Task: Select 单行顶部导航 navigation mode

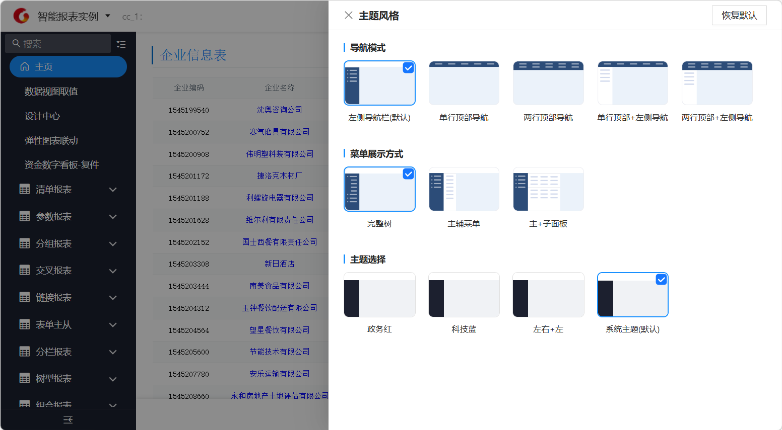Action: point(464,83)
